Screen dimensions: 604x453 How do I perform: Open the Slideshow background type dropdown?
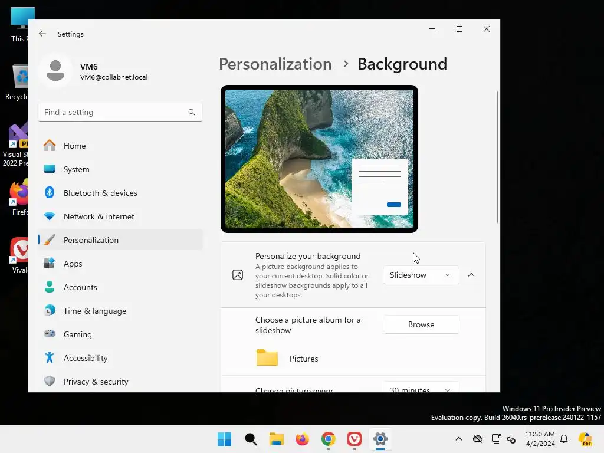point(421,275)
